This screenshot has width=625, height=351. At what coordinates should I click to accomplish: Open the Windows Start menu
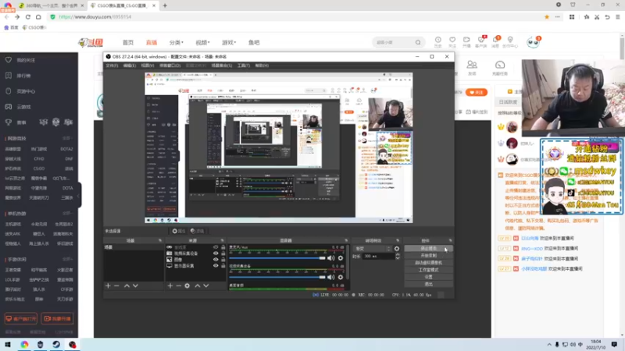pos(8,344)
